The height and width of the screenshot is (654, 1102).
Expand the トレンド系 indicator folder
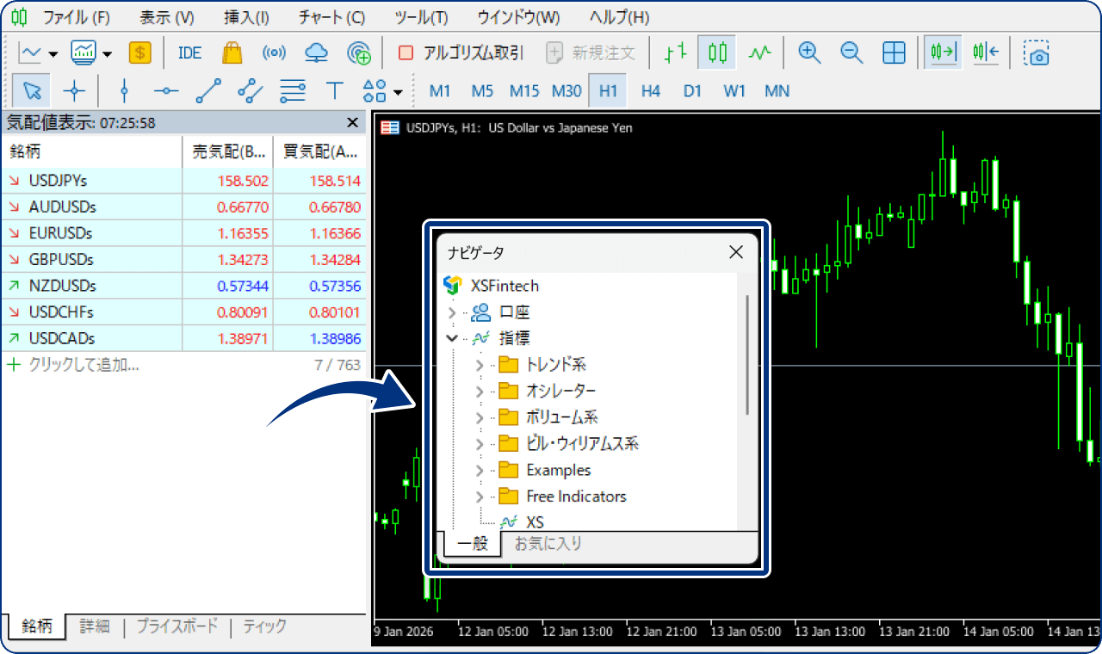point(480,365)
